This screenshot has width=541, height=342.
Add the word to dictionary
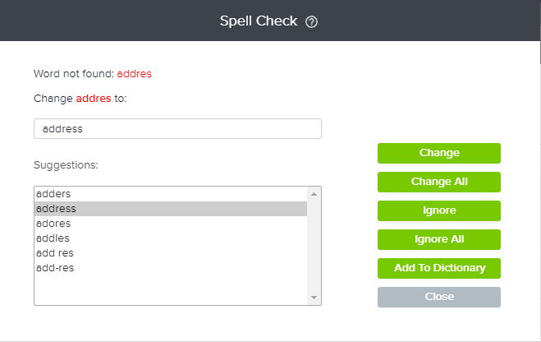tap(438, 268)
